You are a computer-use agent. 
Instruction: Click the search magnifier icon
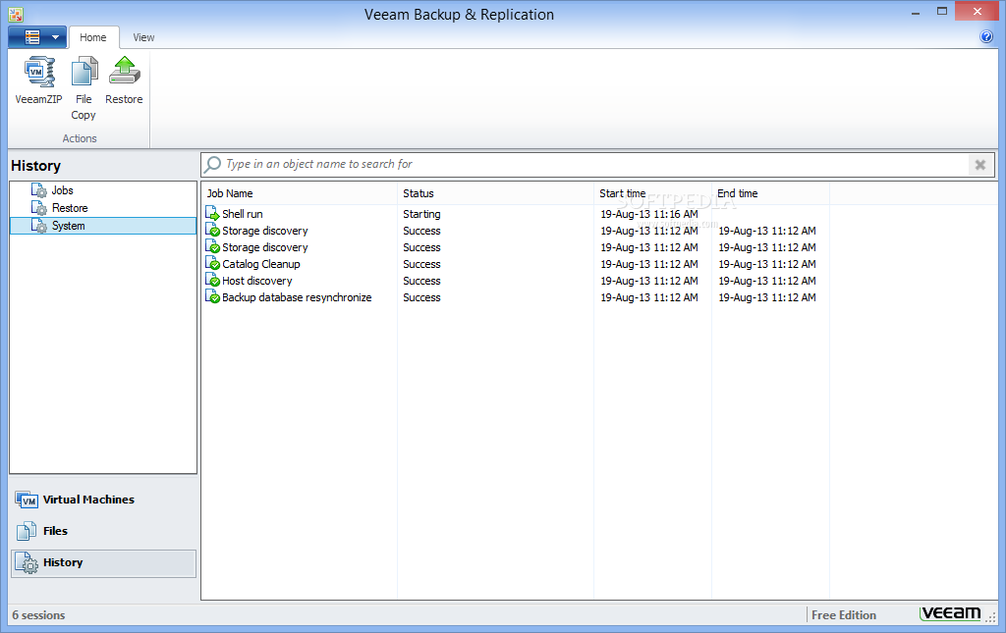coord(212,165)
